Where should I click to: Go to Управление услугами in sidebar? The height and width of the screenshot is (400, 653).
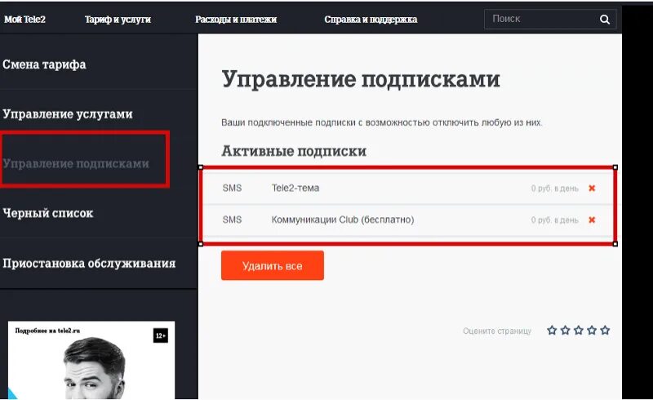[68, 113]
